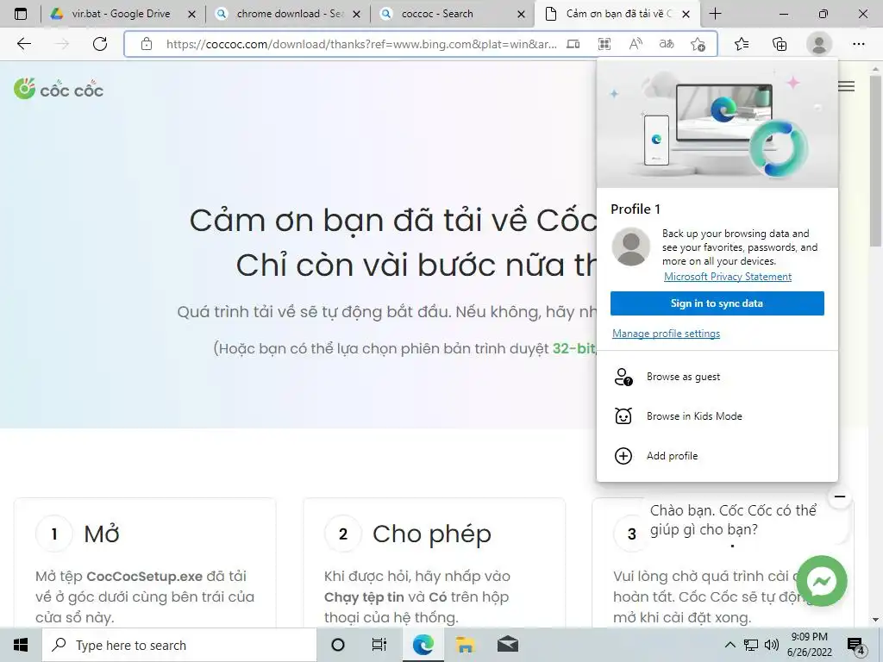
Task: Open network status icon in tray
Action: pos(751,645)
